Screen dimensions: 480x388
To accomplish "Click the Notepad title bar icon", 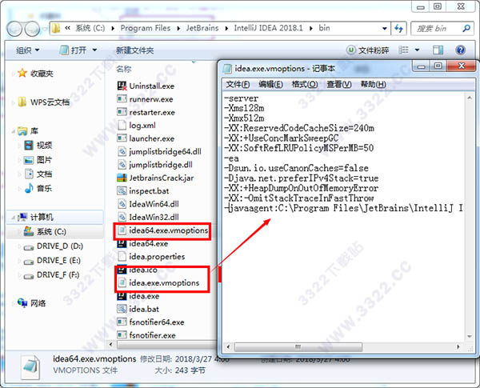I will click(227, 68).
